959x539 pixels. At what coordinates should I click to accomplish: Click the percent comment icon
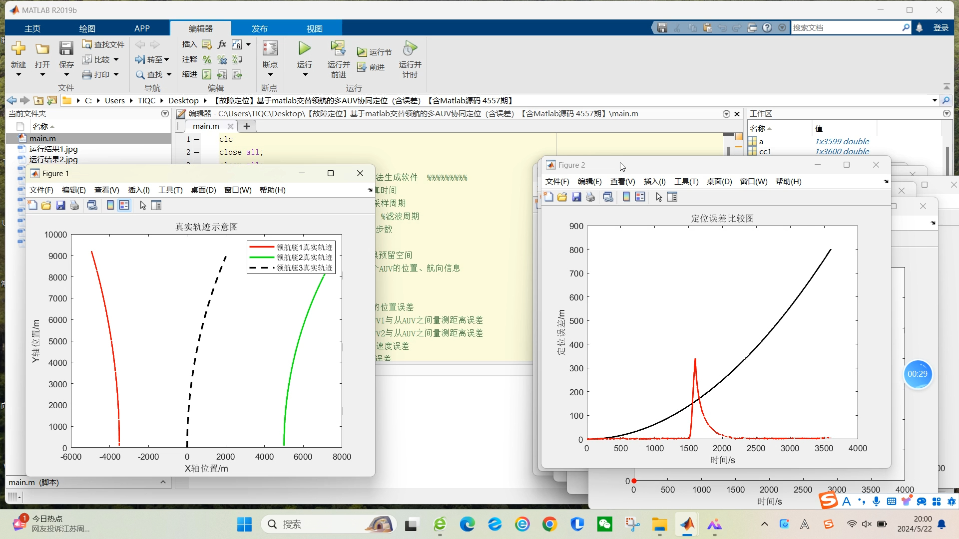pyautogui.click(x=207, y=59)
